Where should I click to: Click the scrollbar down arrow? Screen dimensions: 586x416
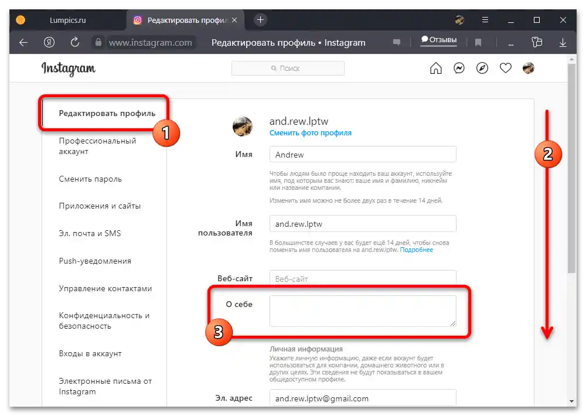[571, 401]
